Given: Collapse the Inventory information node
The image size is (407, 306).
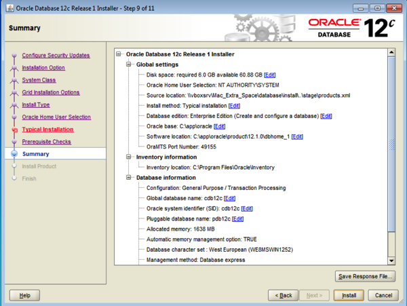Looking at the screenshot, I should tap(130, 157).
